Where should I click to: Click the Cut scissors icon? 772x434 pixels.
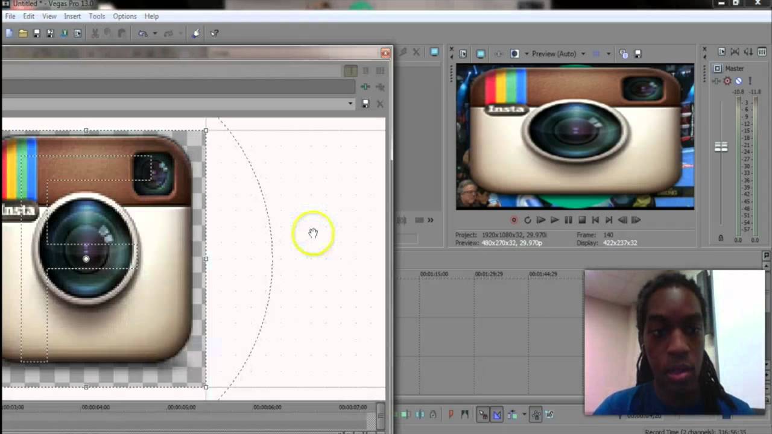[95, 34]
